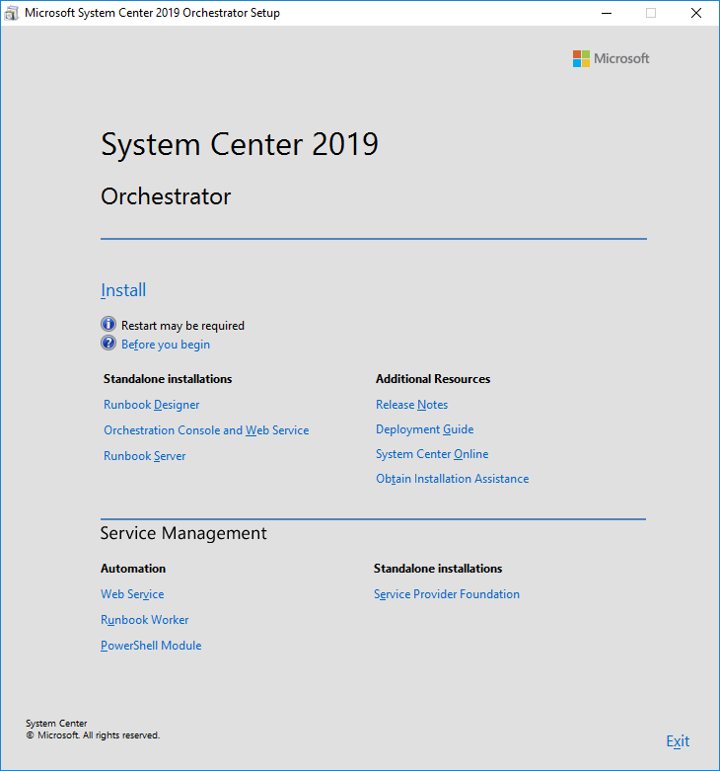Click Obtain Installation Assistance
Screen dimensions: 720x771
(x=453, y=479)
